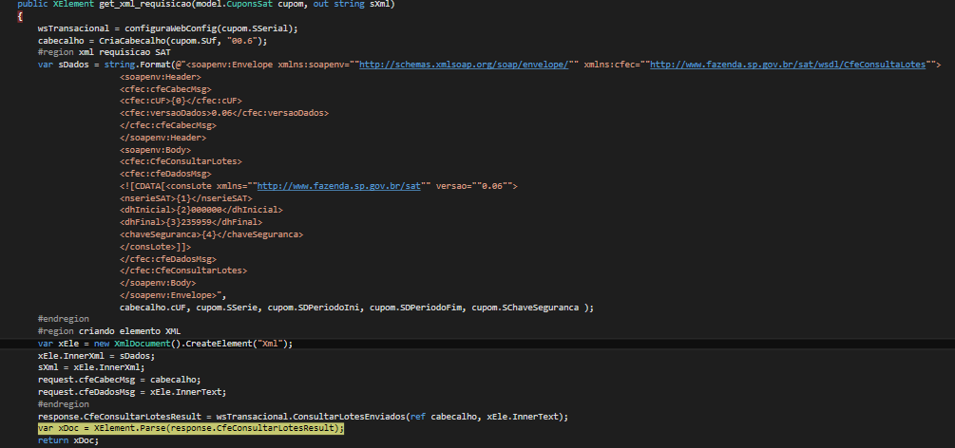
Task: Click the closing </cfec:cfeCabecMsg> line
Action: pyautogui.click(x=168, y=125)
